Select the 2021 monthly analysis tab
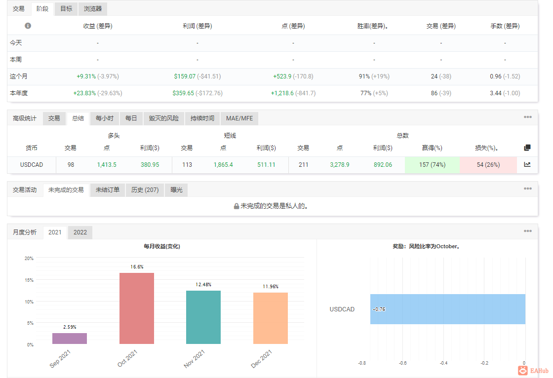Screen dimensions: 553x378 point(55,232)
